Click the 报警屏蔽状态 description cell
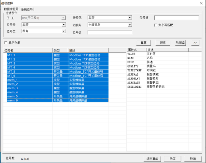206x163 pixels. [x=156, y=87]
